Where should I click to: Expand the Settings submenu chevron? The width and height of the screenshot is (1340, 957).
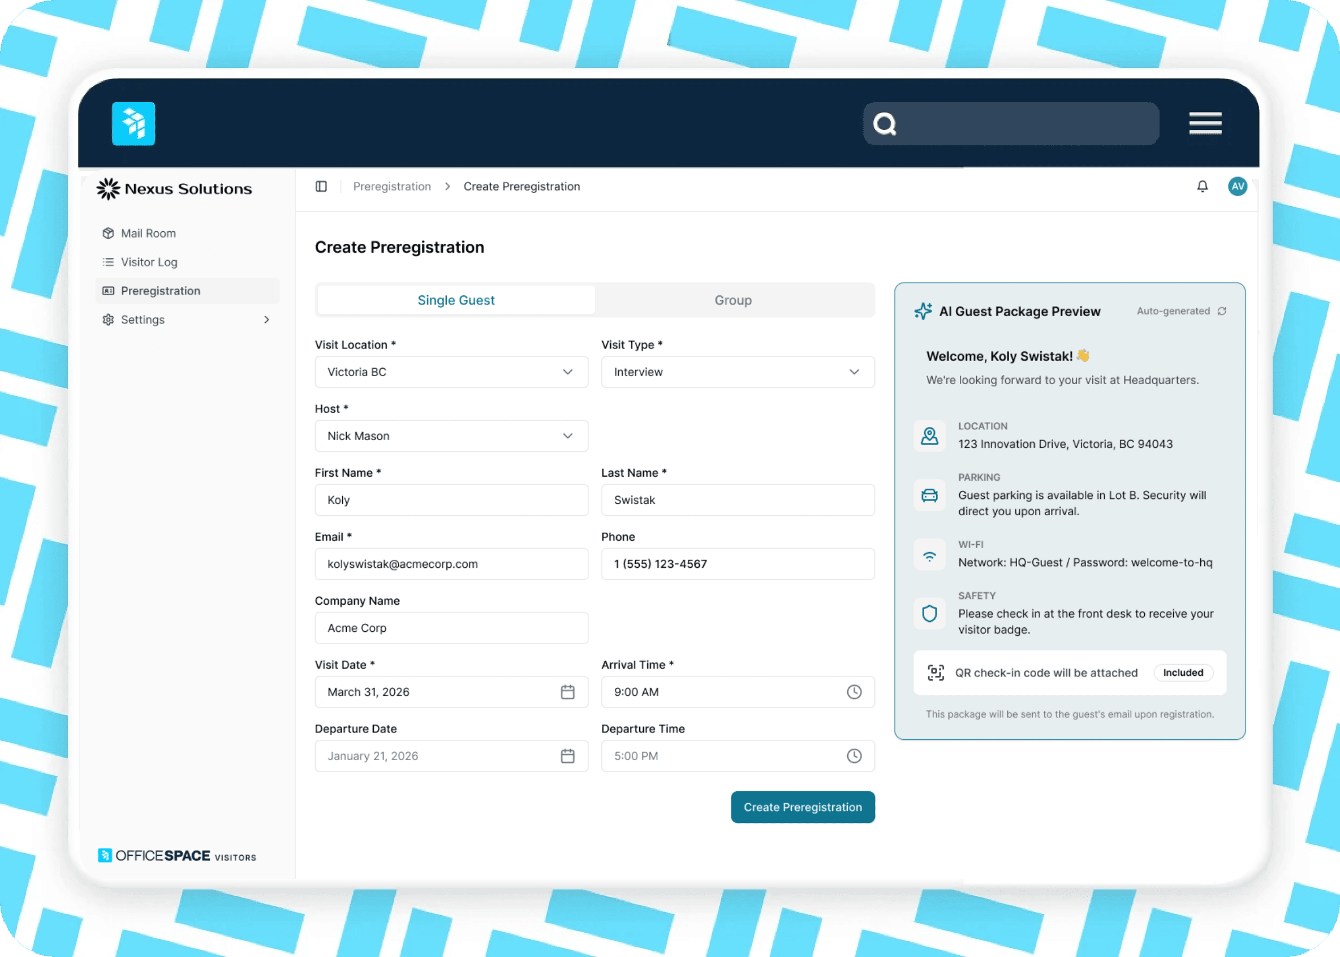point(267,320)
